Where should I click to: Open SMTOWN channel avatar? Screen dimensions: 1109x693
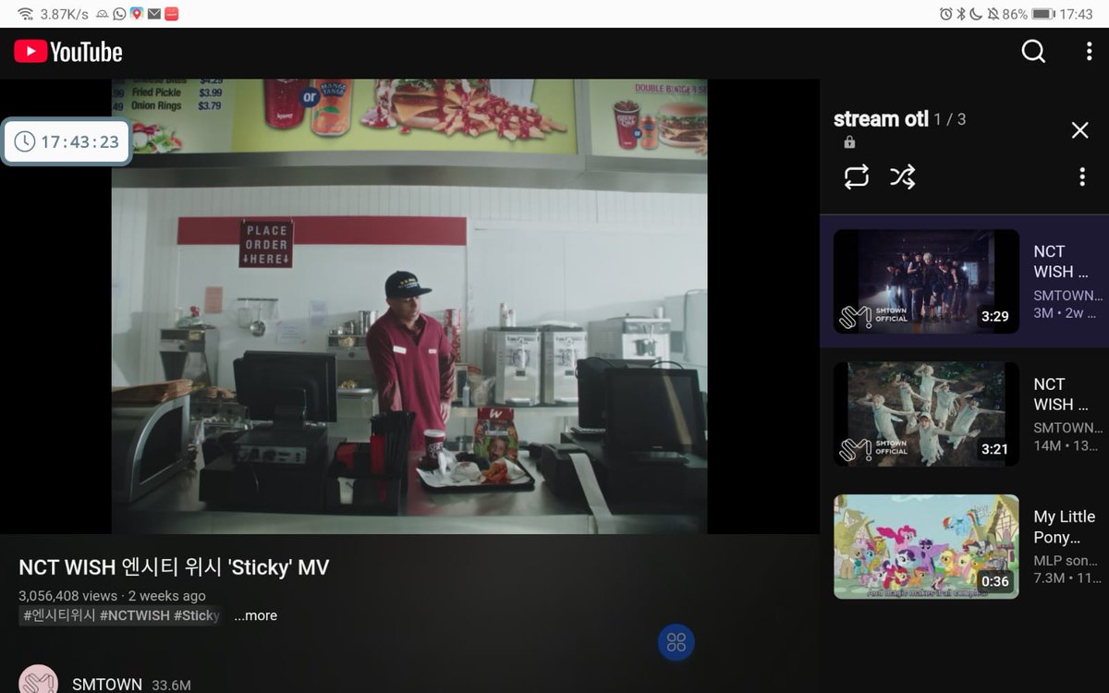(x=39, y=679)
